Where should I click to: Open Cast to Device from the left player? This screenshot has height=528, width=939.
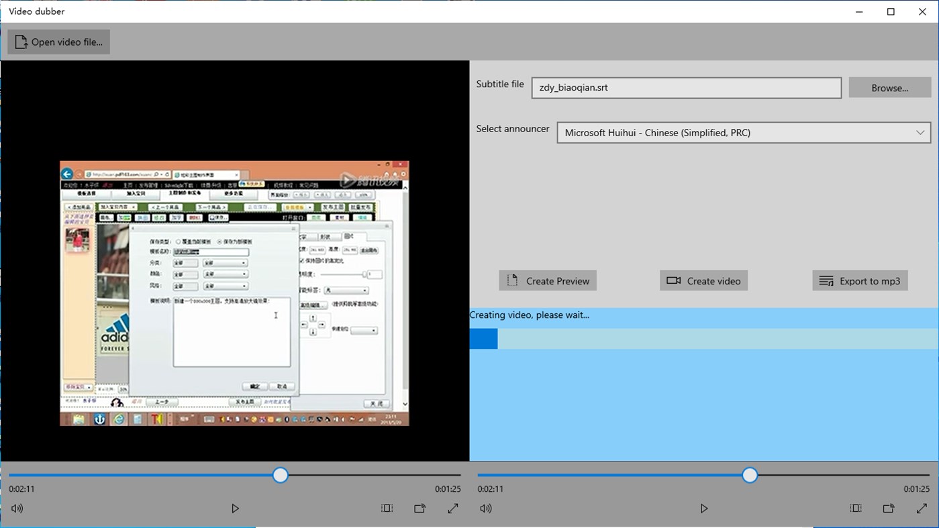pyautogui.click(x=419, y=508)
